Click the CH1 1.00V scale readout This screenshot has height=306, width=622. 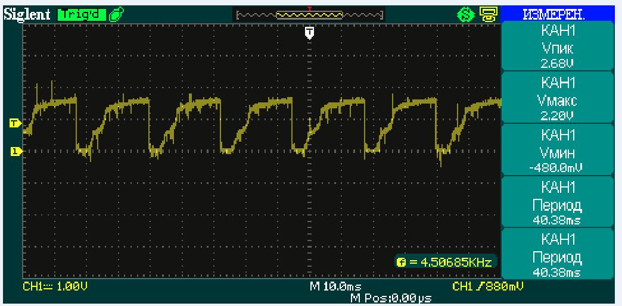click(55, 286)
